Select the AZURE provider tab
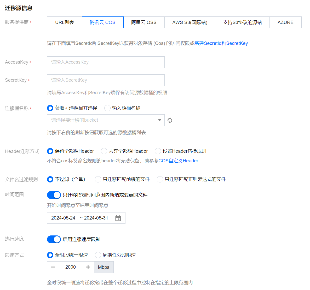310x290 pixels. point(285,22)
